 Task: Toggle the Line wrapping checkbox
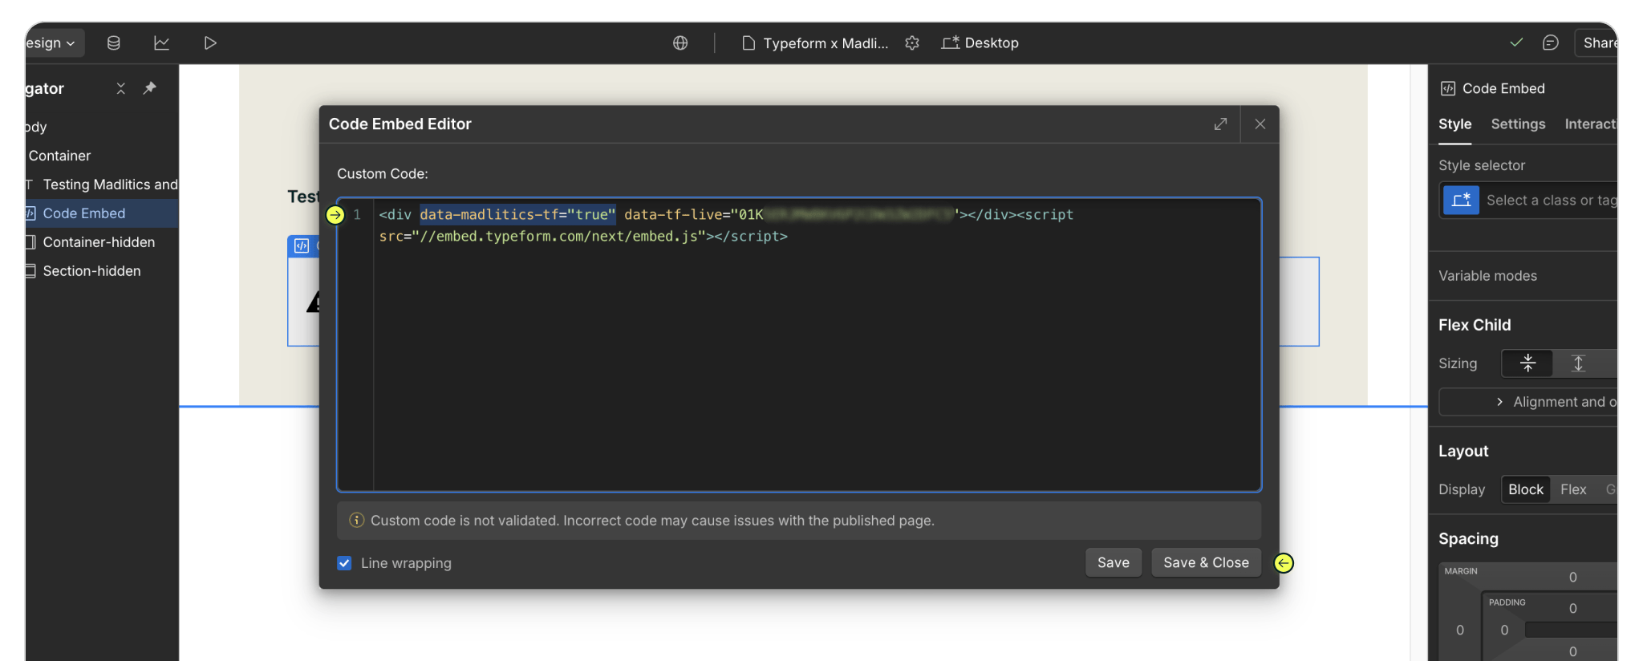click(x=344, y=563)
